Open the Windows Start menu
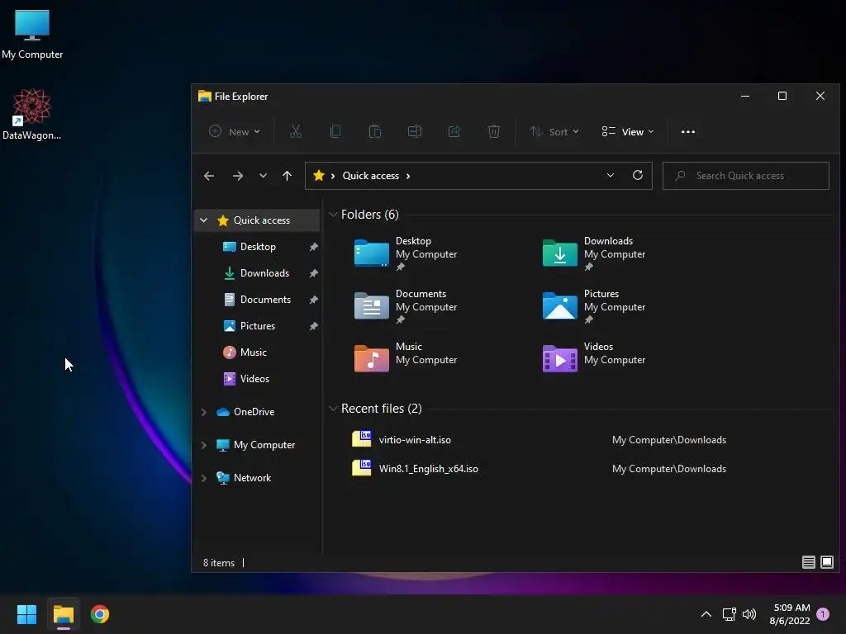The width and height of the screenshot is (846, 634). (26, 614)
